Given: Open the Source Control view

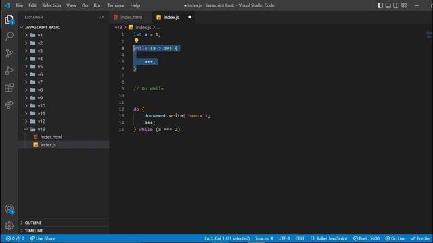Looking at the screenshot, I should click(9, 53).
